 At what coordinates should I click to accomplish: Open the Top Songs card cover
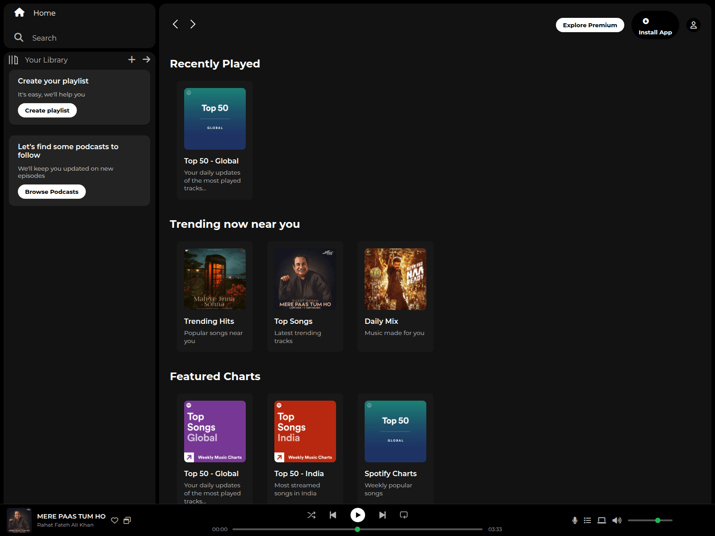[305, 279]
